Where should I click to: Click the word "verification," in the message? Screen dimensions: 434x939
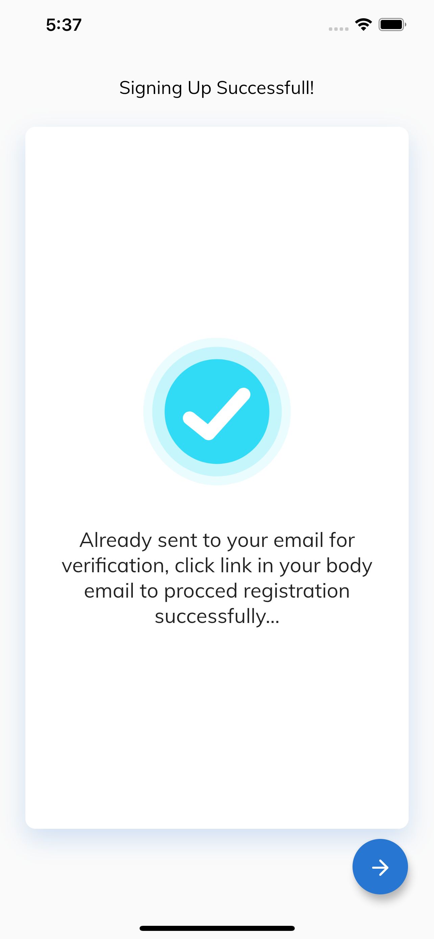[115, 566]
